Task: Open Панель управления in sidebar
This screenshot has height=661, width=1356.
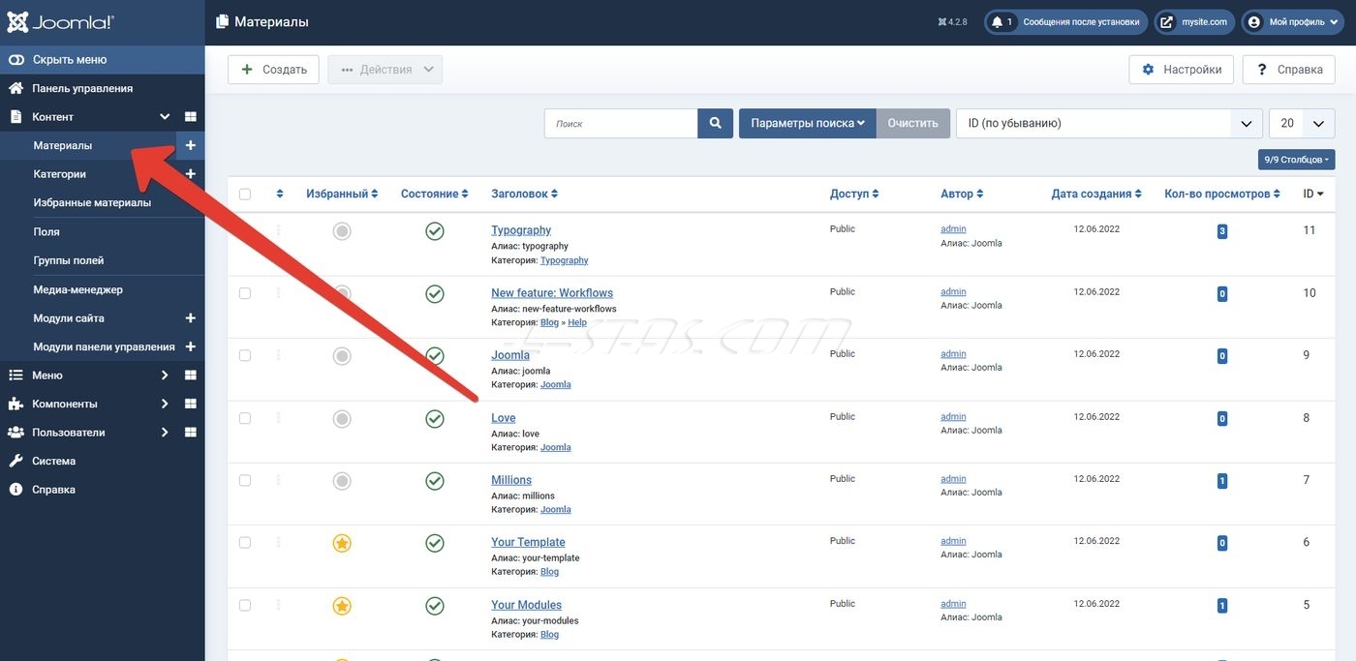Action: coord(82,89)
